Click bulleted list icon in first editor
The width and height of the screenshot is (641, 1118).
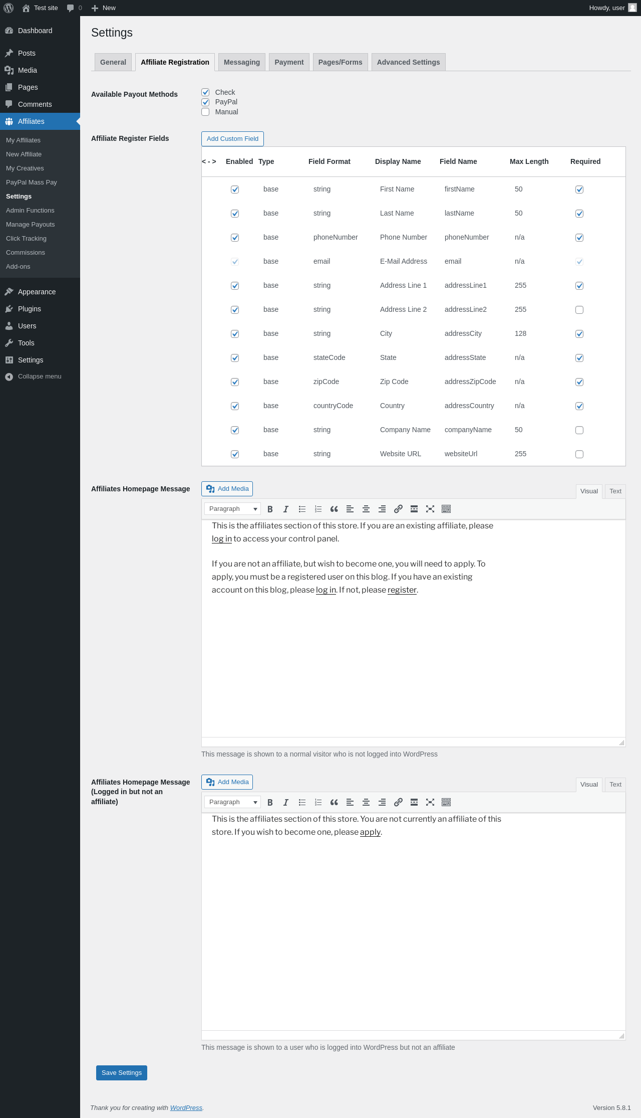(302, 509)
